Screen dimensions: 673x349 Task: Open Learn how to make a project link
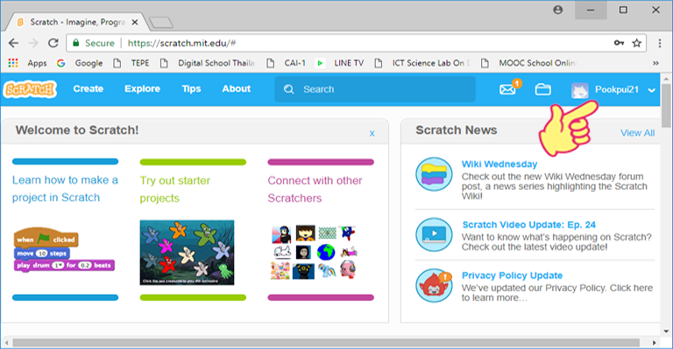coord(65,188)
